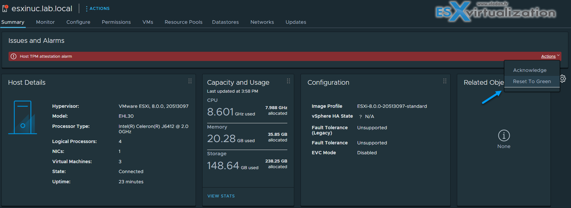The width and height of the screenshot is (571, 208).
Task: Open the VIEW STATS link
Action: point(221,196)
